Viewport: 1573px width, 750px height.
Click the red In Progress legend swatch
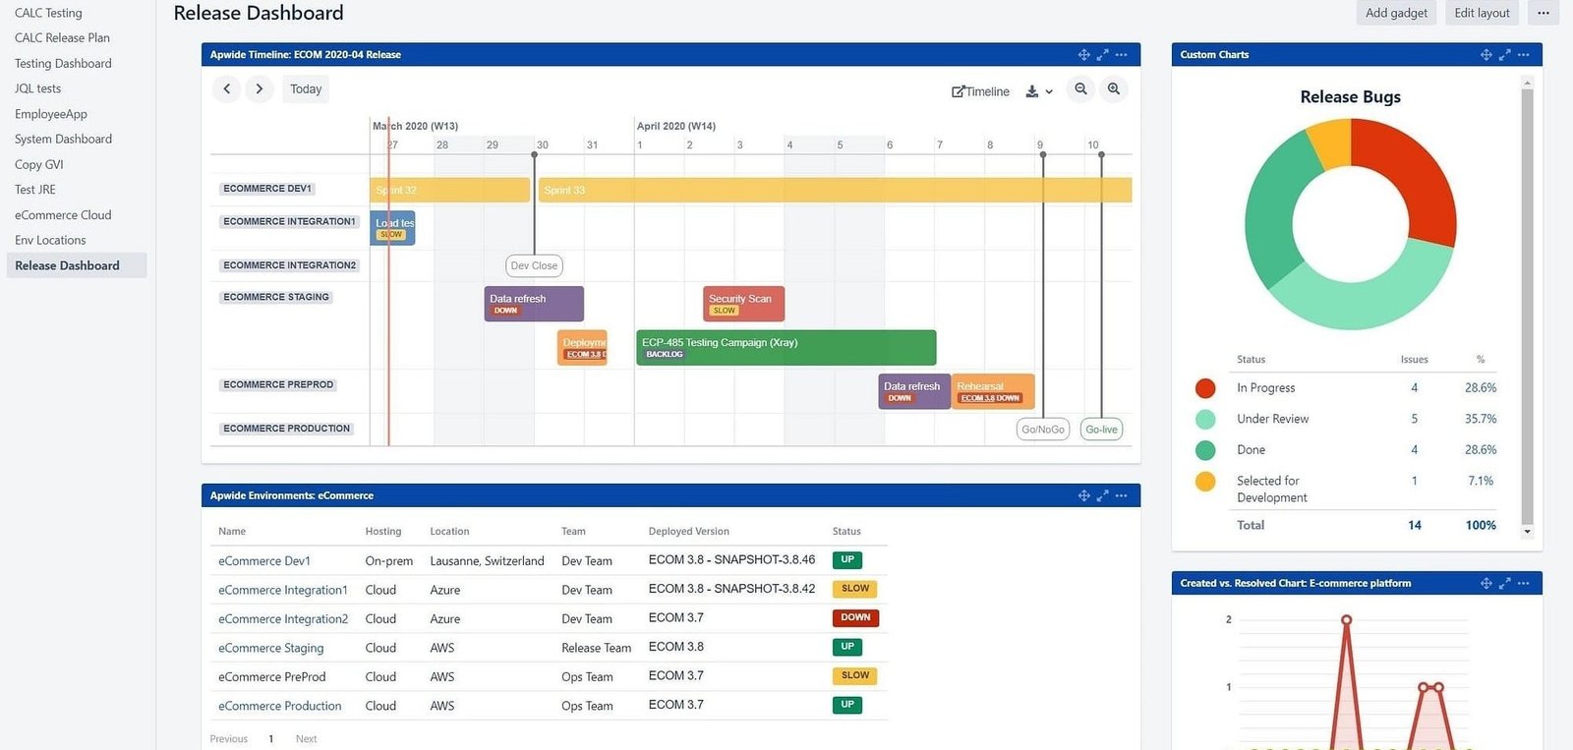[1205, 388]
